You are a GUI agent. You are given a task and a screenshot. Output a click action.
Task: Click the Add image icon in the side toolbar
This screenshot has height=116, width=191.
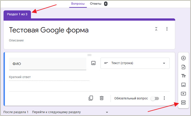tap(183, 85)
